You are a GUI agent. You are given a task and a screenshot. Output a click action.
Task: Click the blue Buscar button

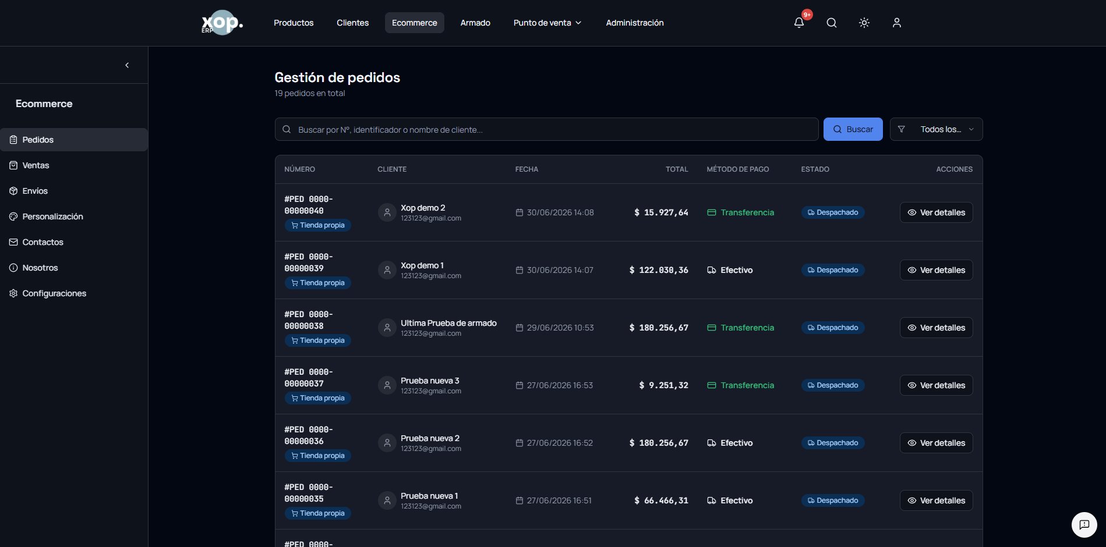pos(853,129)
